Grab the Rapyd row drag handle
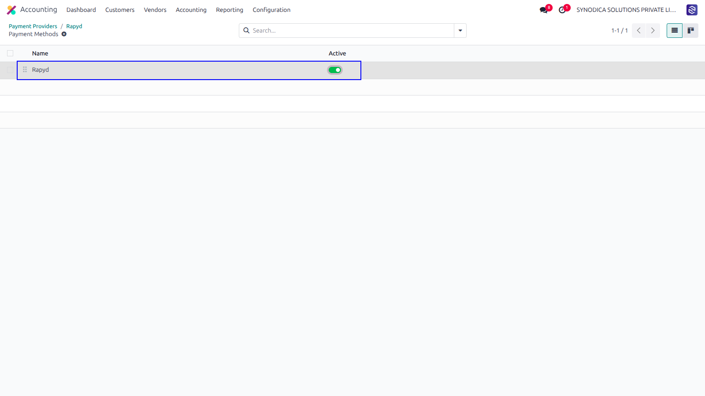The width and height of the screenshot is (705, 396). pyautogui.click(x=25, y=70)
